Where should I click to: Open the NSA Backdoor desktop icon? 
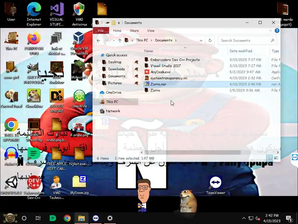[x=57, y=73]
